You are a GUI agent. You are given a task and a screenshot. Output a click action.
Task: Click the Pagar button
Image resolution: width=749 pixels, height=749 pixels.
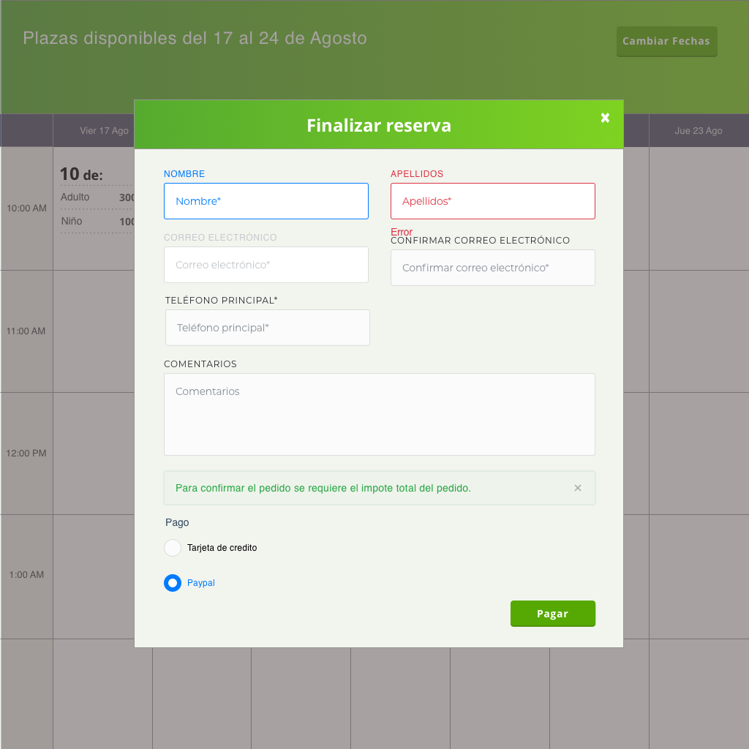(553, 614)
